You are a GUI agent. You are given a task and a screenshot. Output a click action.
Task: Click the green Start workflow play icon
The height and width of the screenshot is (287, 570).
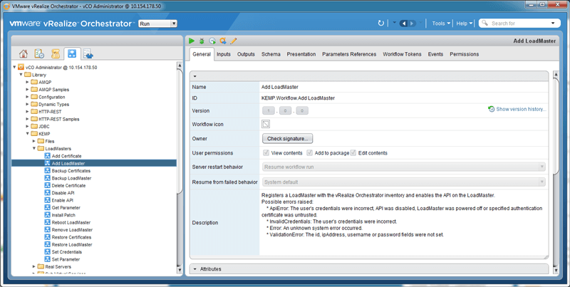[x=192, y=41]
